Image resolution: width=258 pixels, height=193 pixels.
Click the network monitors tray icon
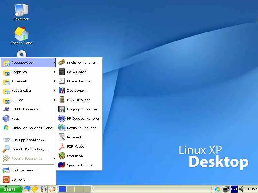[226, 189]
